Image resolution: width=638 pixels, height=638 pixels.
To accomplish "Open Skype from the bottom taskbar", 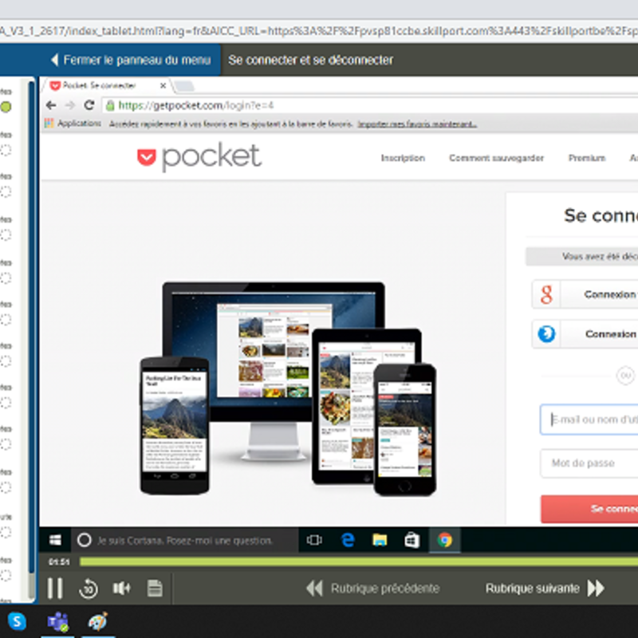I will click(17, 621).
